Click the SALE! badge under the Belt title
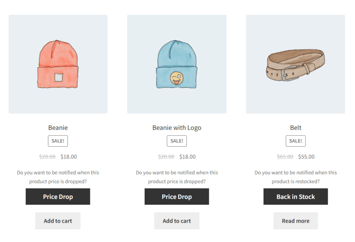 [296, 141]
